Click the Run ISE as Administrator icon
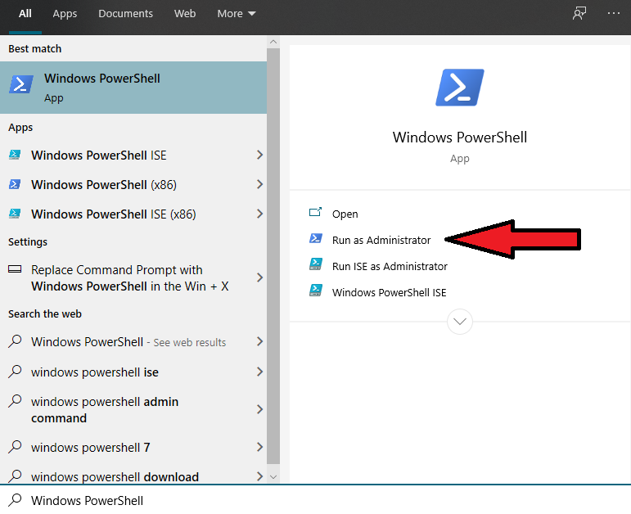Screen dimensions: 631x514 click(x=316, y=264)
